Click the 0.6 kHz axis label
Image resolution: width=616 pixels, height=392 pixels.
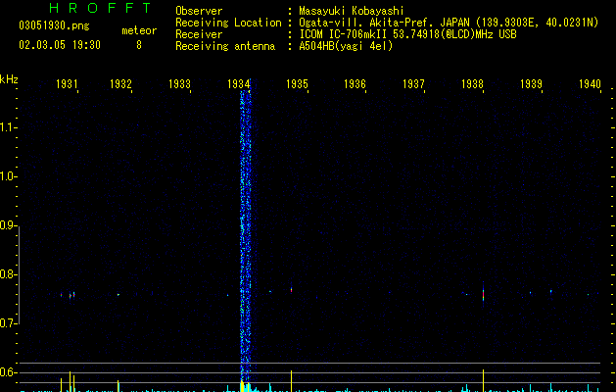(8, 372)
